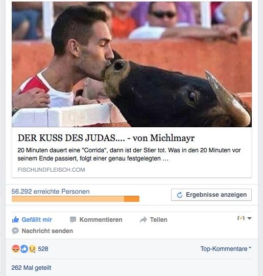Screen dimensions: 263x276
Task: Click the thumbs-up Gefällt mir icon
Action: coord(15,219)
